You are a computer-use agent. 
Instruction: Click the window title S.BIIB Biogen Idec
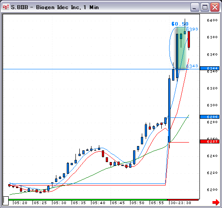(55, 7)
